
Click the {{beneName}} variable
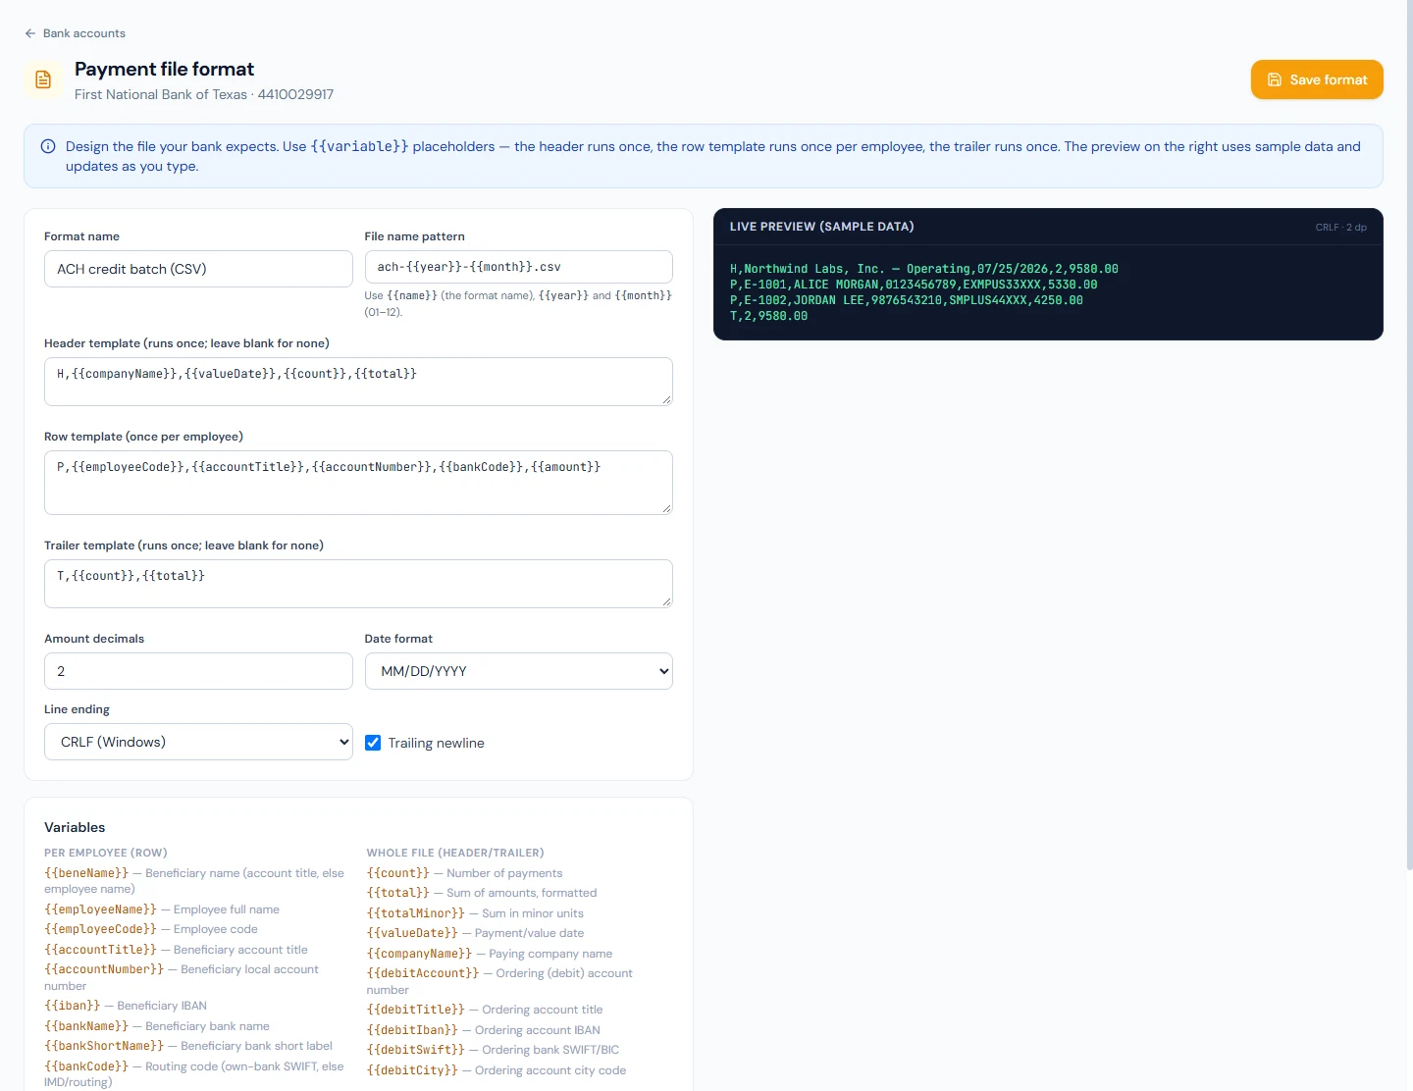coord(86,873)
